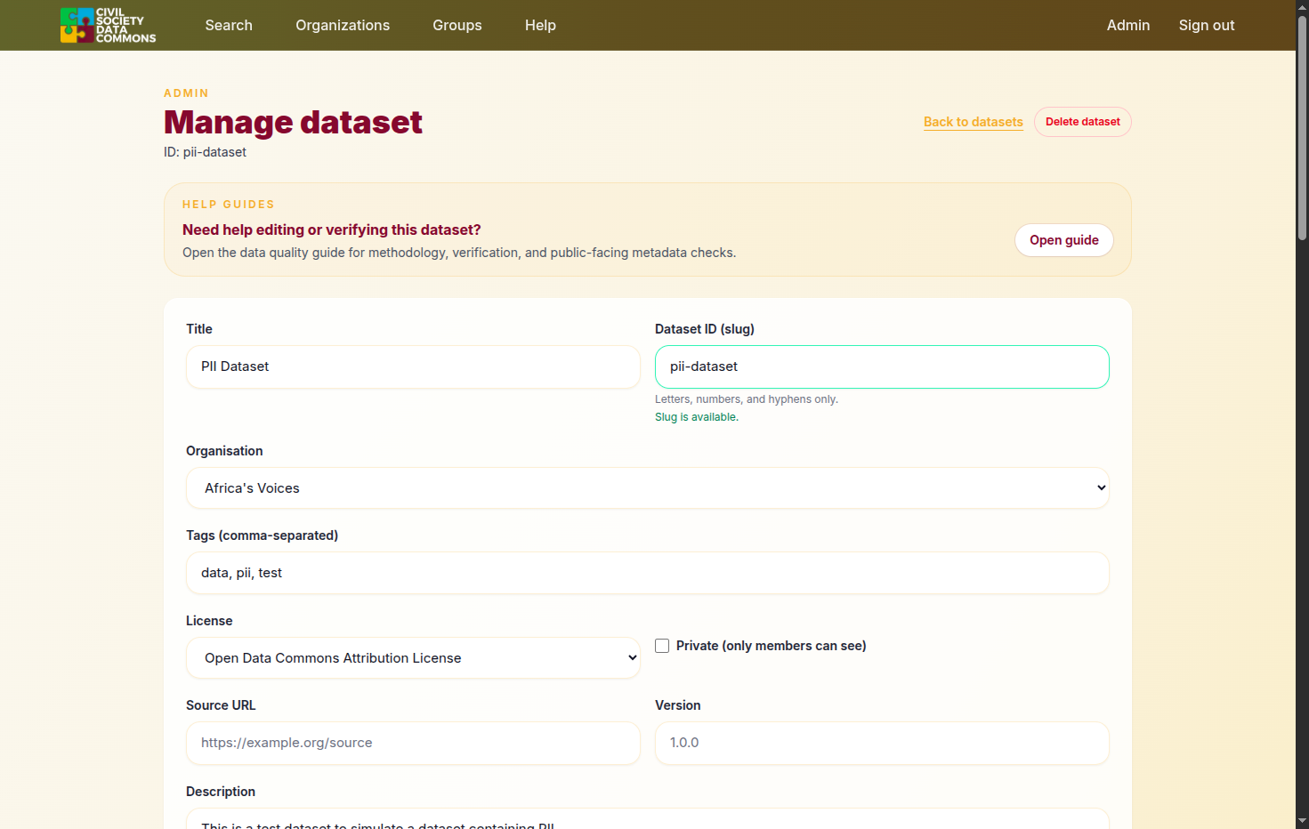Click the Delete dataset button
This screenshot has height=829, width=1309.
(1083, 122)
